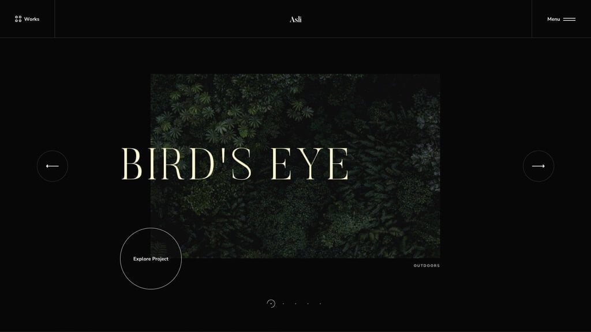This screenshot has height=332, width=591.
Task: Click the OUTDOORS category label
Action: 427,266
